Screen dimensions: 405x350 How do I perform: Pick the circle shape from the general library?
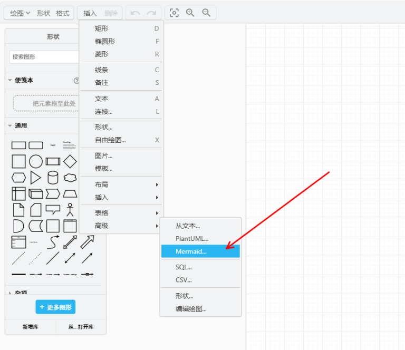35,161
